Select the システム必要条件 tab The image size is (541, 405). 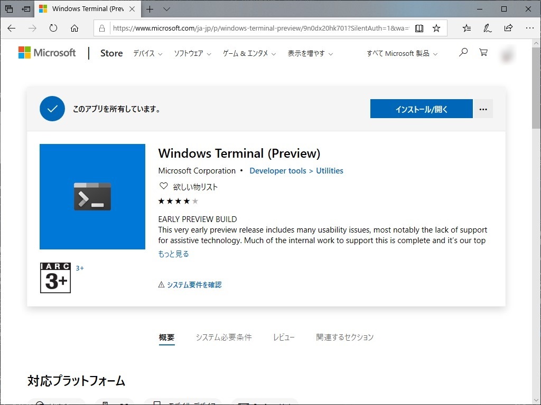[x=224, y=337]
